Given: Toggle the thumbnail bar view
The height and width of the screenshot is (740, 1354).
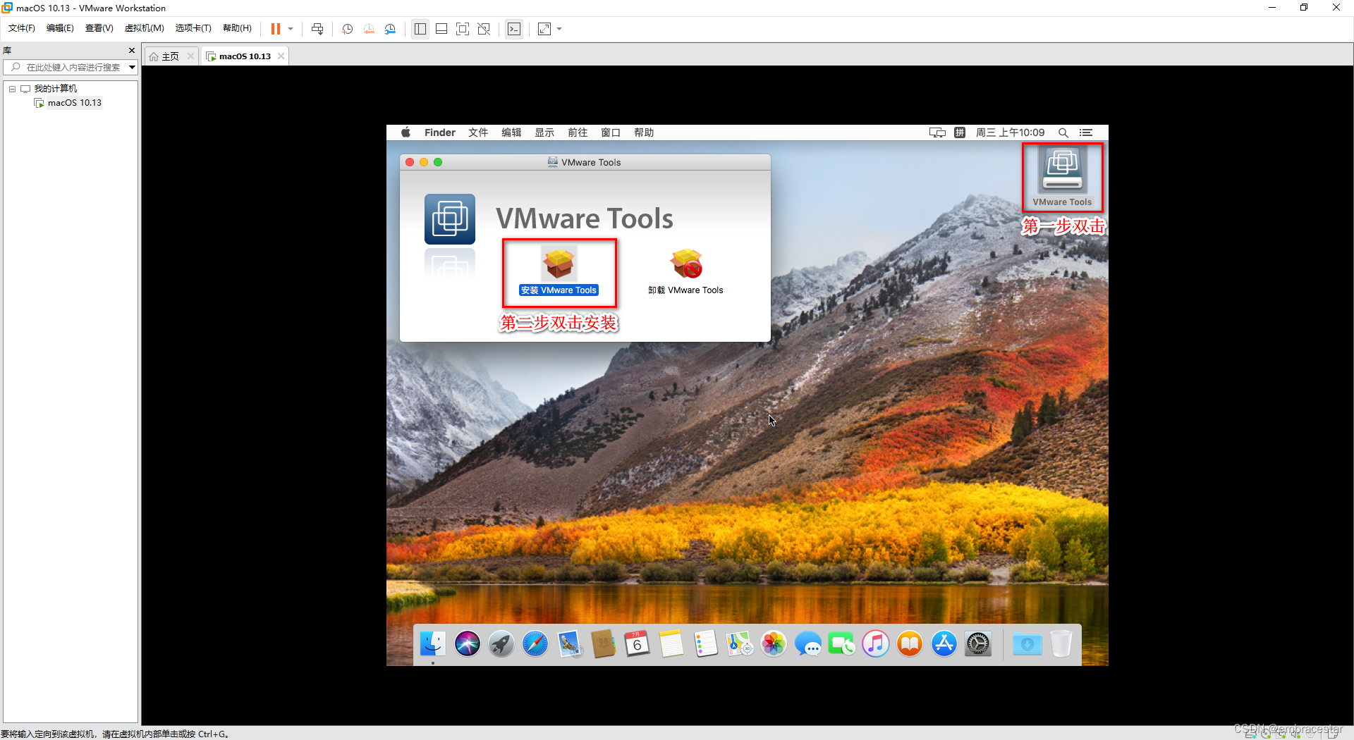Looking at the screenshot, I should (441, 29).
